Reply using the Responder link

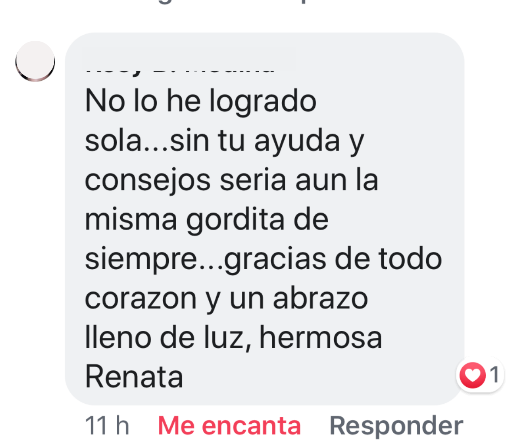click(396, 425)
